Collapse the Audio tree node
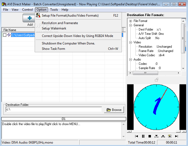Screen dimensions: 188x146 point(130,60)
